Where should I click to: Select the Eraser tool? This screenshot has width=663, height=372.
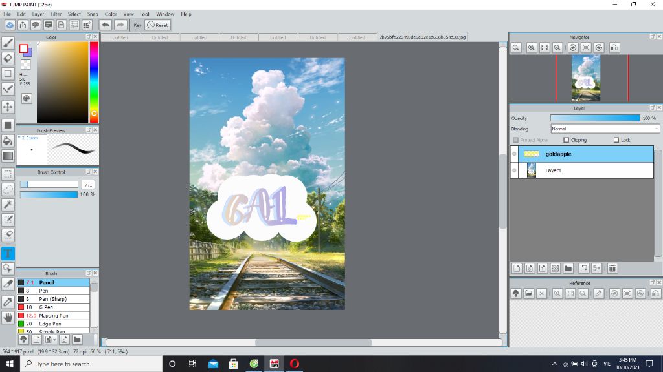coord(8,58)
